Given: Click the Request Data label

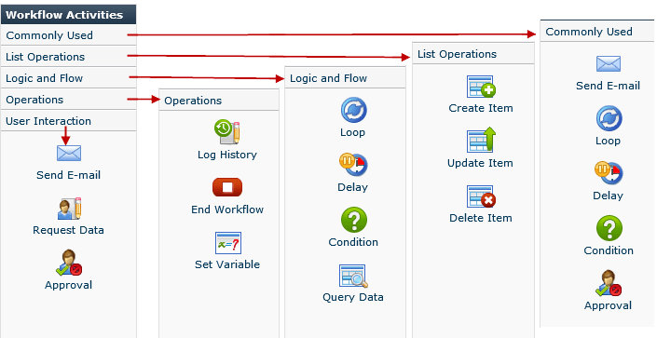Looking at the screenshot, I should click(x=68, y=230).
